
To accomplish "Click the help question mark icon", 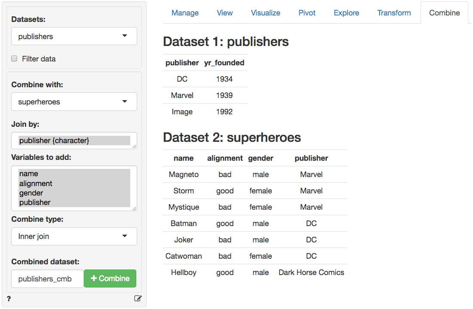I will coord(9,299).
